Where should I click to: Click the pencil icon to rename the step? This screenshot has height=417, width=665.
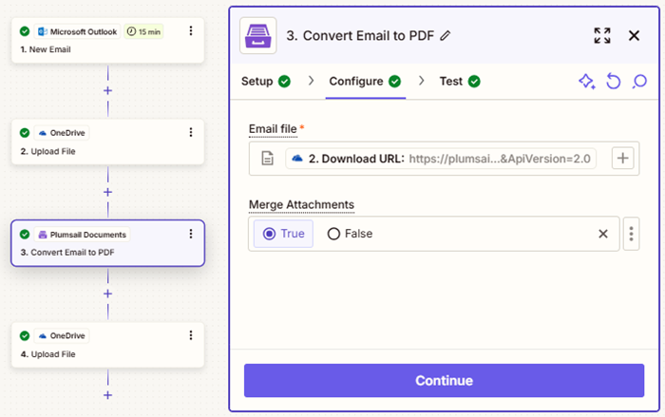coord(445,36)
